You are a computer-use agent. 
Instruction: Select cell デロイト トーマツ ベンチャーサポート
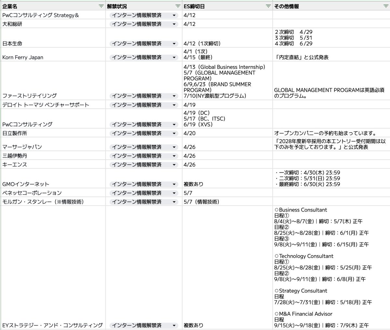pyautogui.click(x=53, y=104)
